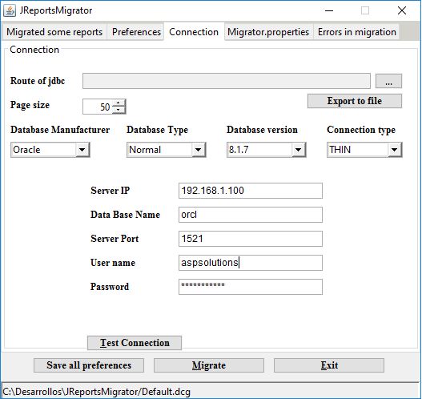The width and height of the screenshot is (422, 399).
Task: Click the Server IP label
Action: coord(110,191)
